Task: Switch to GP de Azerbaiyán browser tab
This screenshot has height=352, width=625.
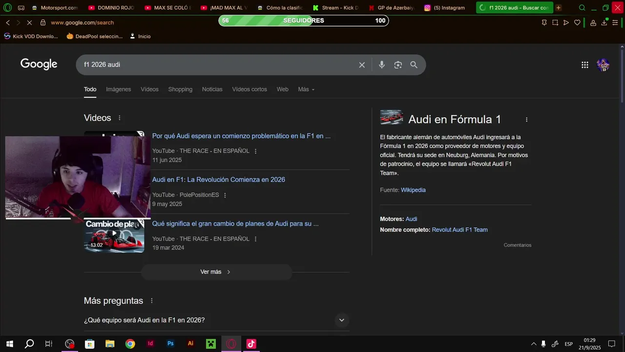Action: 391,8
